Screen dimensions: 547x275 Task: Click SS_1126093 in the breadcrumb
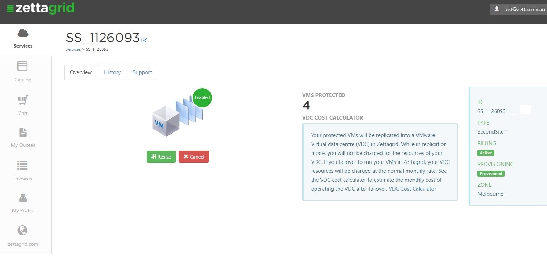(97, 49)
